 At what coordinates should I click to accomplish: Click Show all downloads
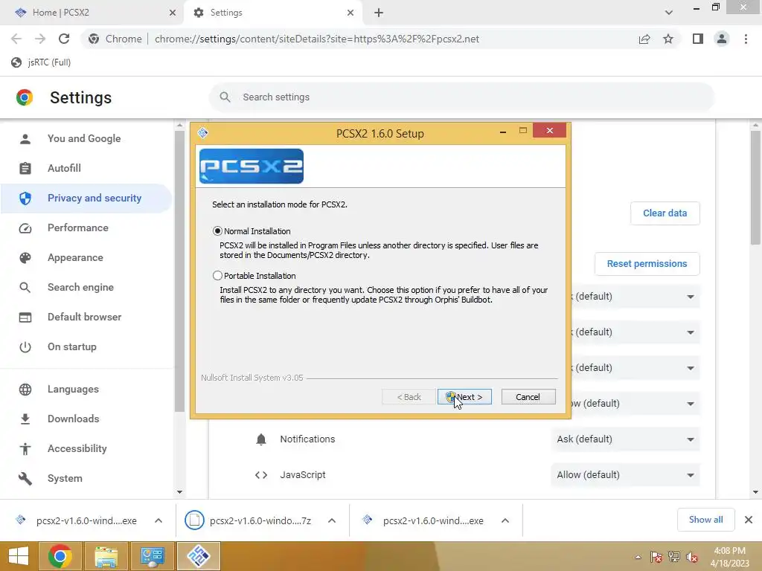(x=705, y=520)
